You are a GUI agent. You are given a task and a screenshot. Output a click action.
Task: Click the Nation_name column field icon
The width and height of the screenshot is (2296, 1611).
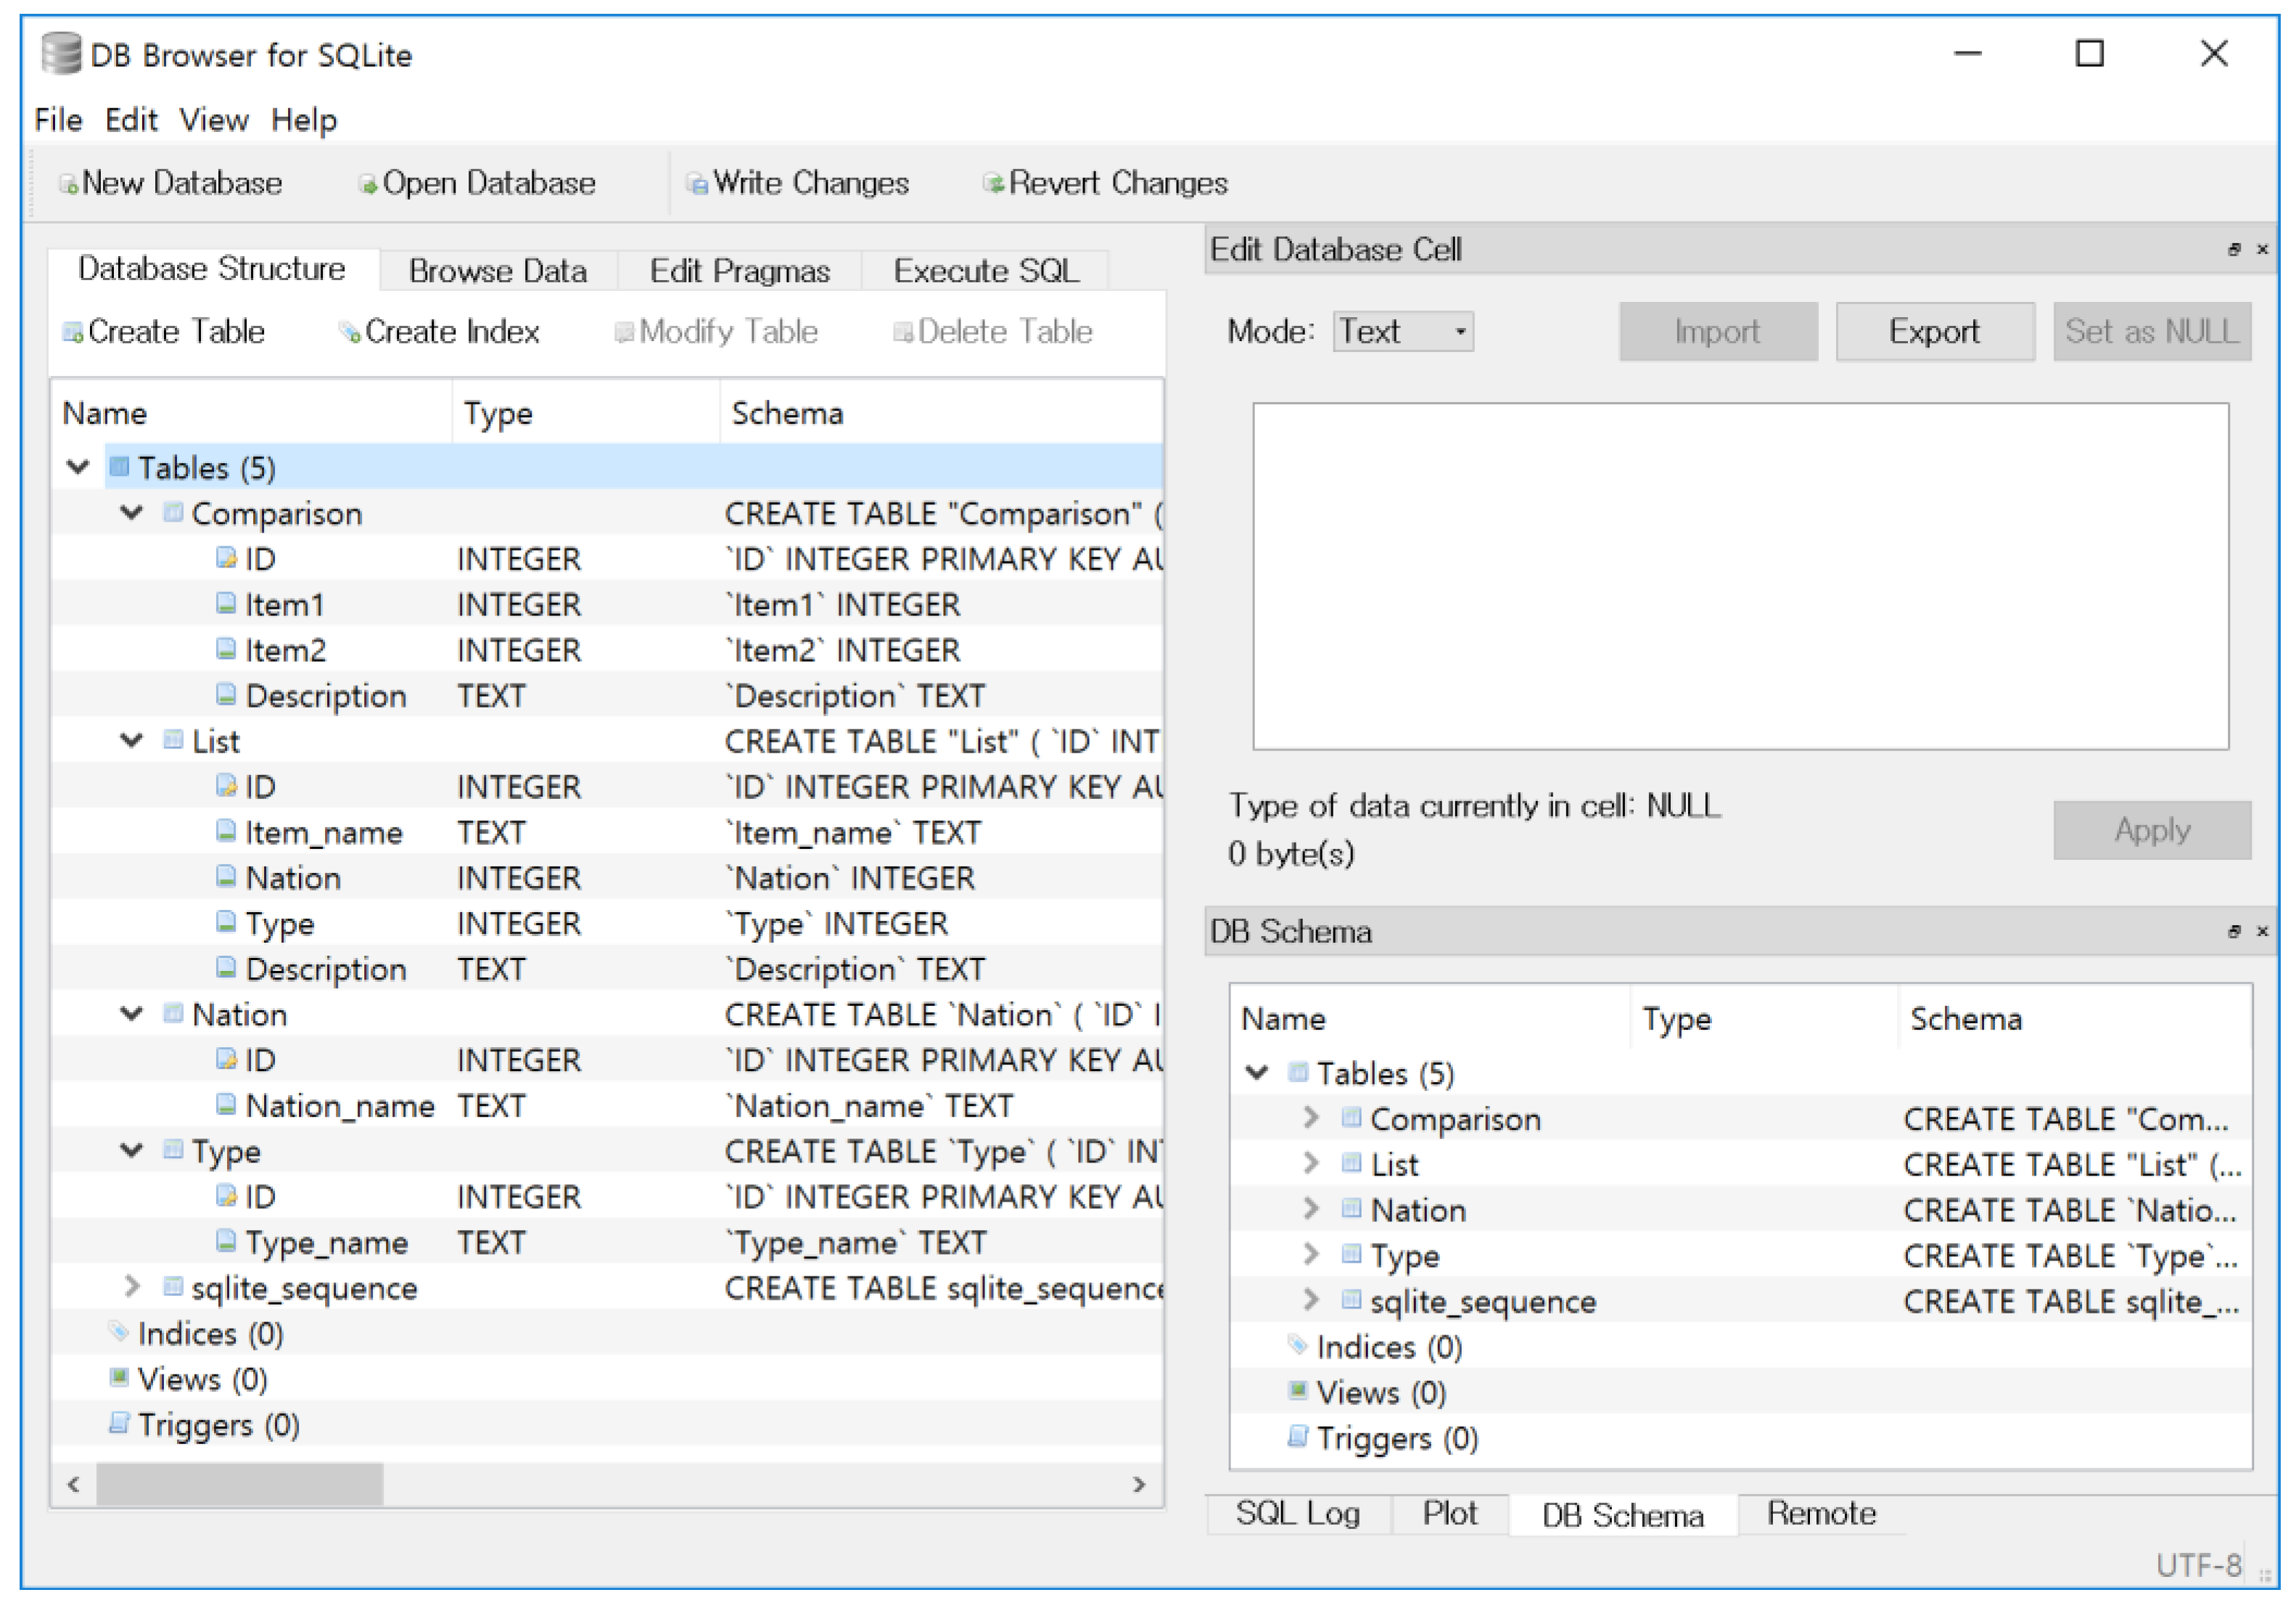click(227, 1106)
